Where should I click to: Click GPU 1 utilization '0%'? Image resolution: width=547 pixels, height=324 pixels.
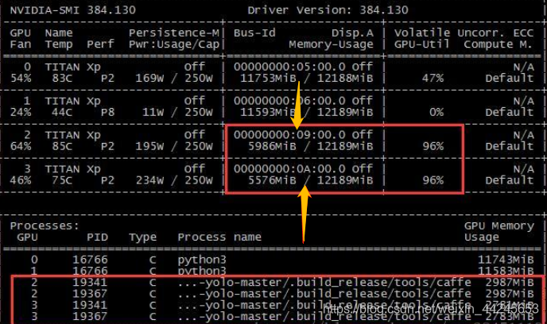436,112
